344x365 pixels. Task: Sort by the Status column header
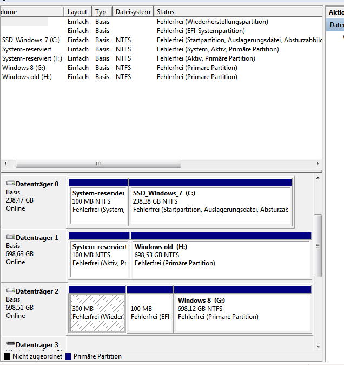coord(238,11)
